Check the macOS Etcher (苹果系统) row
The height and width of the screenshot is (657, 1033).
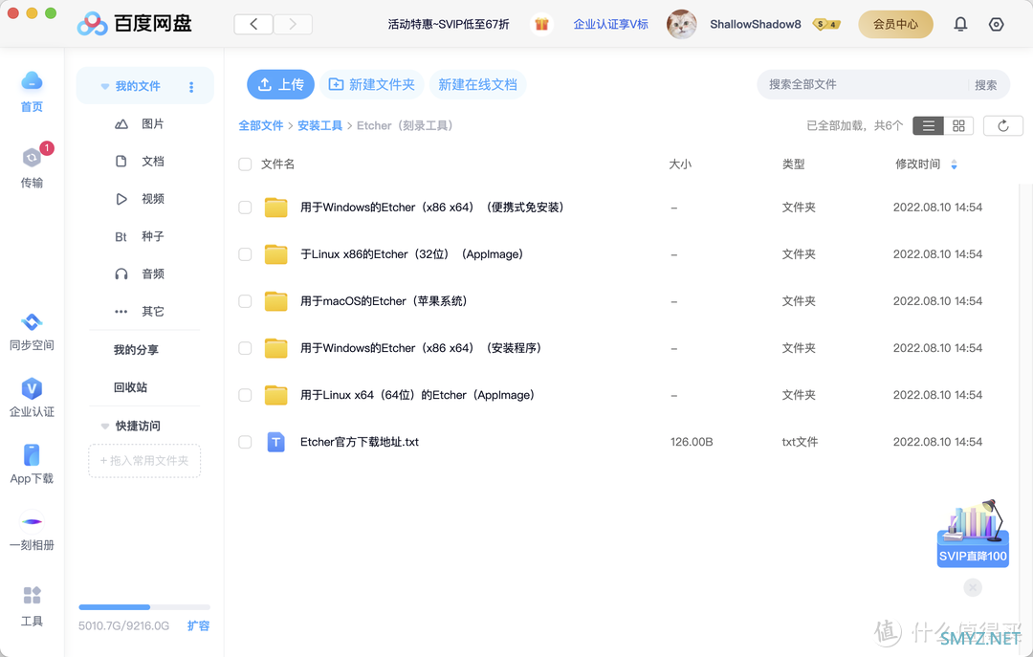click(x=245, y=301)
